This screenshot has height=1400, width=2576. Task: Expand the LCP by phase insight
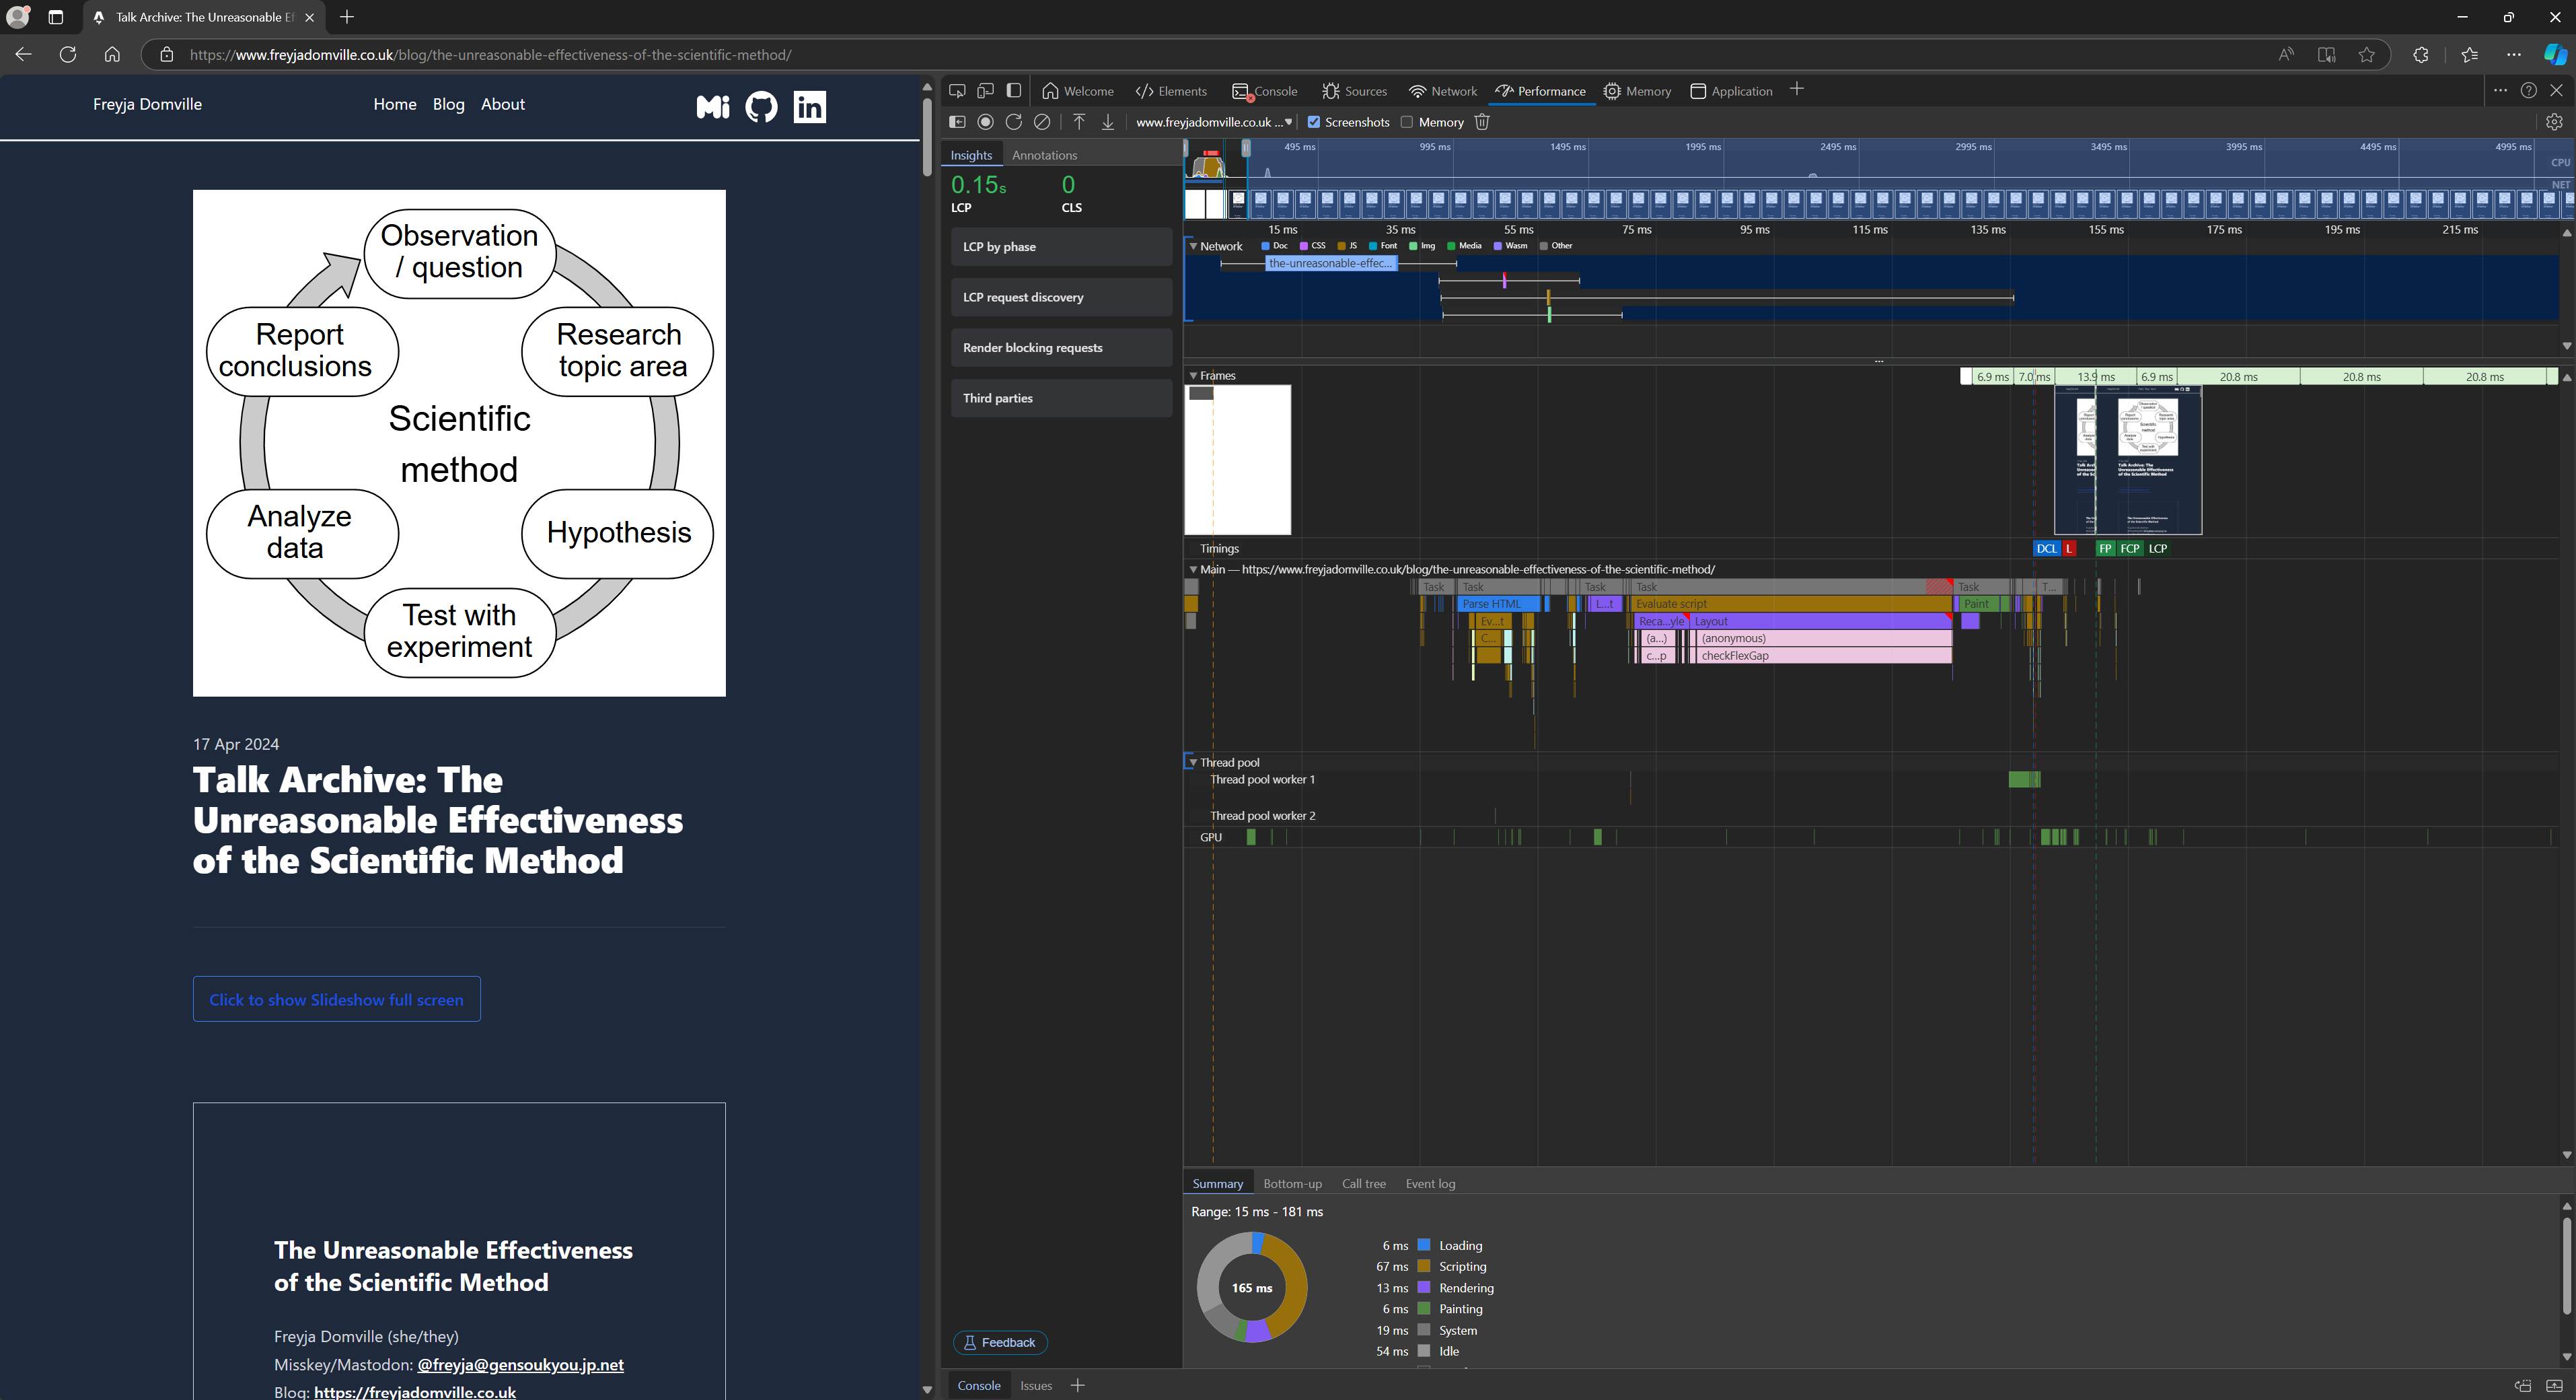coord(1061,247)
